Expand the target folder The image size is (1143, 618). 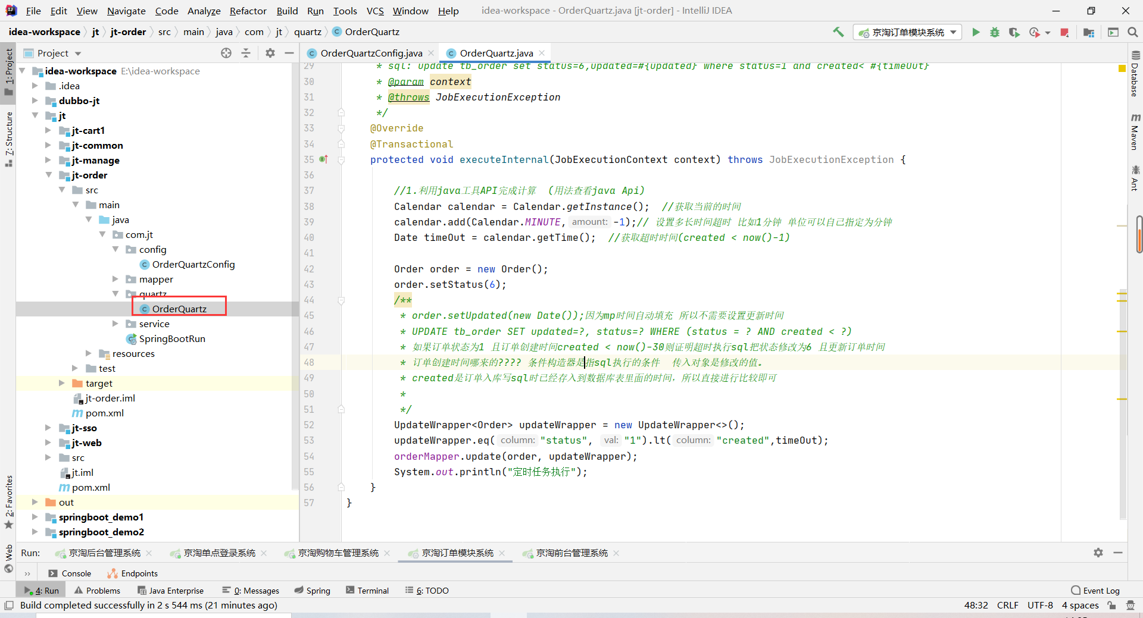pos(62,383)
